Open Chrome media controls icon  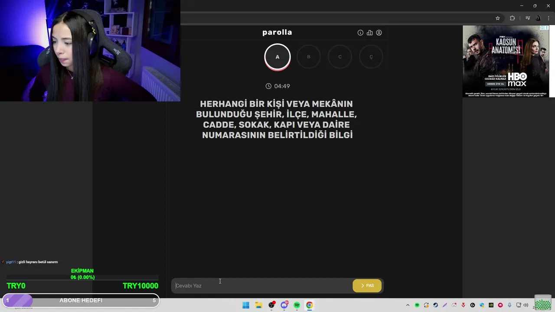528,18
